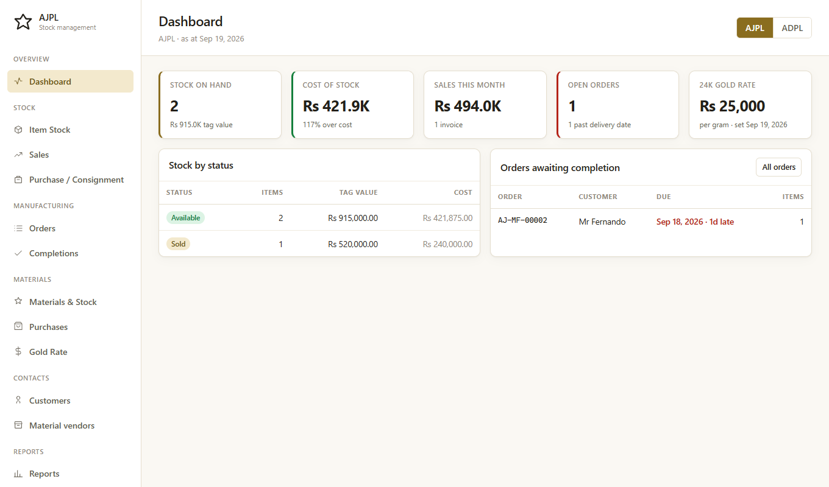
Task: Go to Item Stock in sidebar
Action: coord(70,130)
